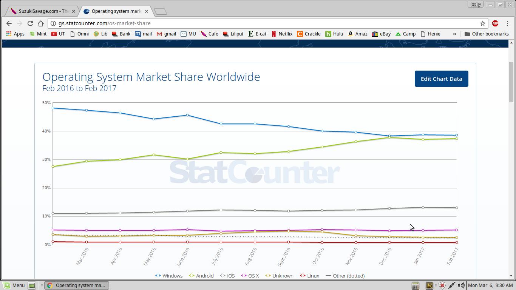Open the Other bookmarks folder

click(486, 34)
